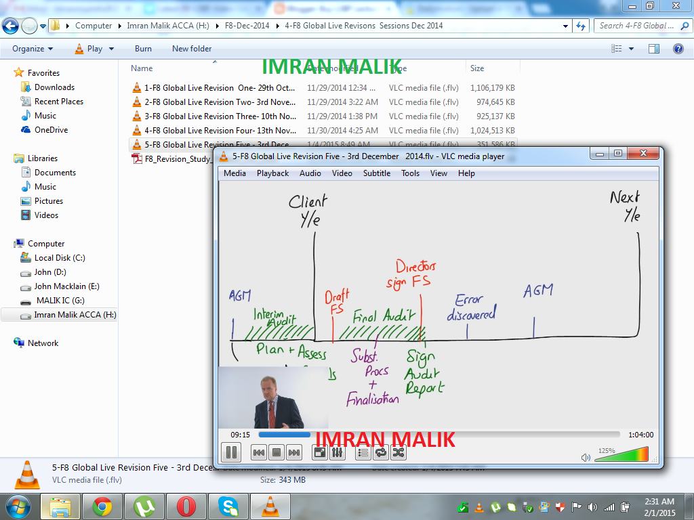Mute VLC audio speaker icon
Viewport: 694px width, 520px height.
click(586, 457)
